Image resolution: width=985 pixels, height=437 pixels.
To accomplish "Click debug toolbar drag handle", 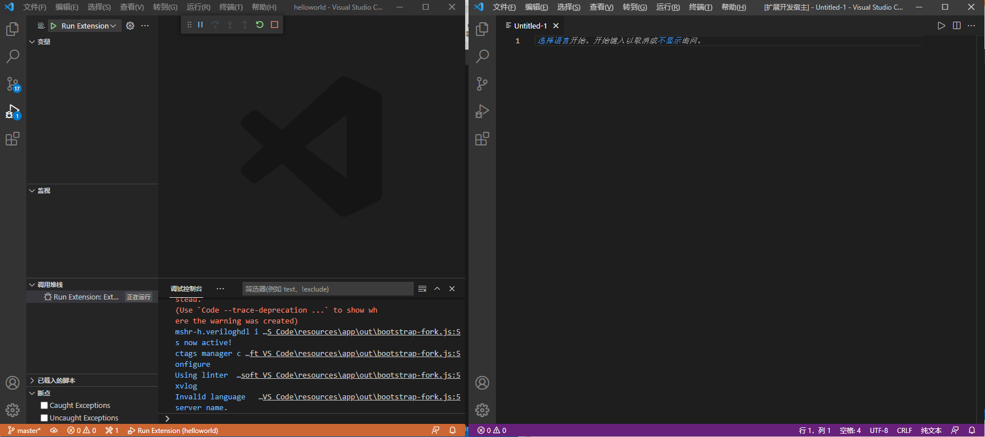I will 189,25.
